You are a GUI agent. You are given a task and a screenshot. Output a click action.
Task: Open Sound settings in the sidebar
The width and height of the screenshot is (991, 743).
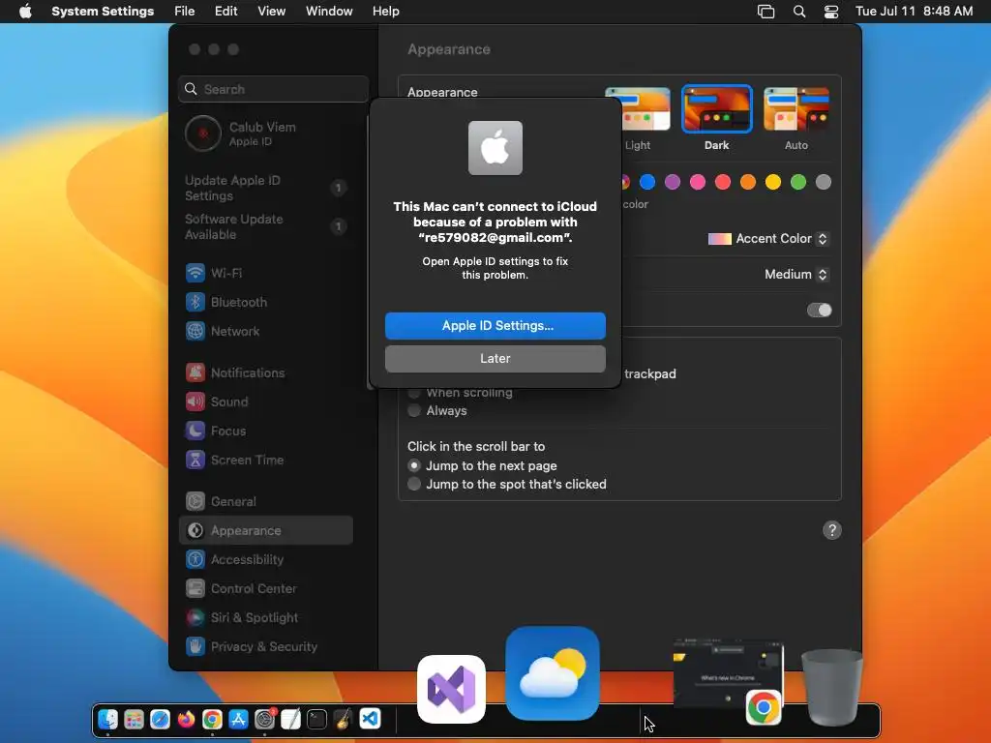pos(265,401)
